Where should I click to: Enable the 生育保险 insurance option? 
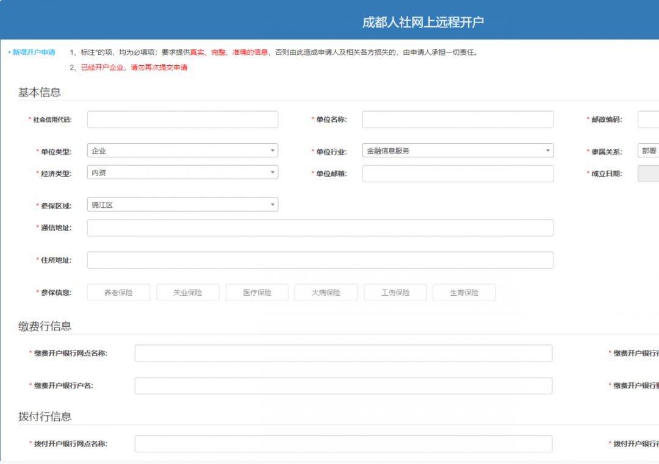(x=464, y=293)
